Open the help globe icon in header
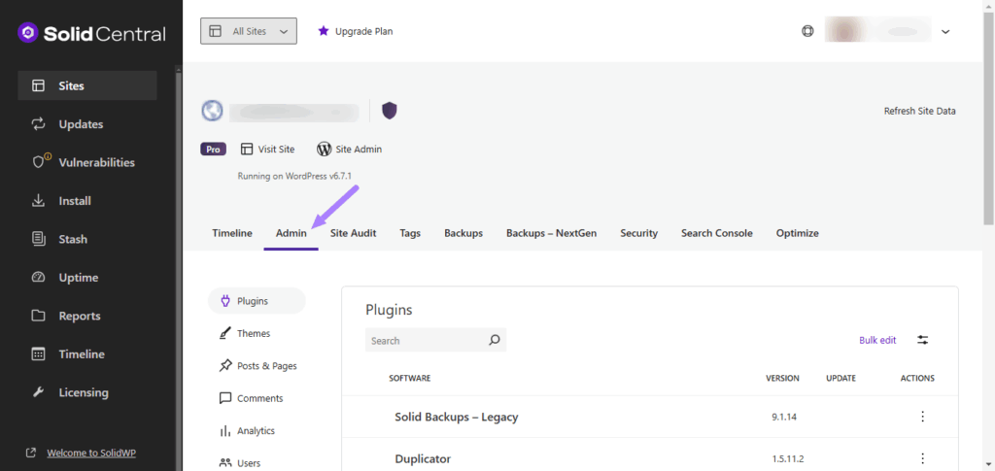995x471 pixels. pyautogui.click(x=806, y=31)
